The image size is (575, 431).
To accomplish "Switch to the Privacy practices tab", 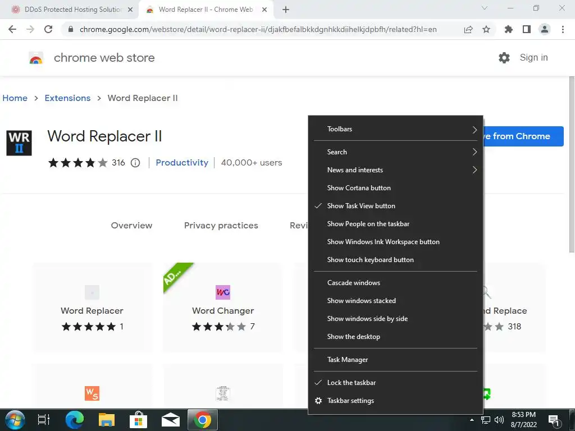I will [221, 226].
